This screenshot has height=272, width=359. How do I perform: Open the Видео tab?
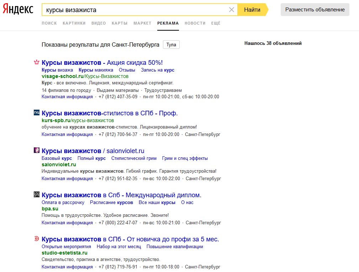coord(99,23)
